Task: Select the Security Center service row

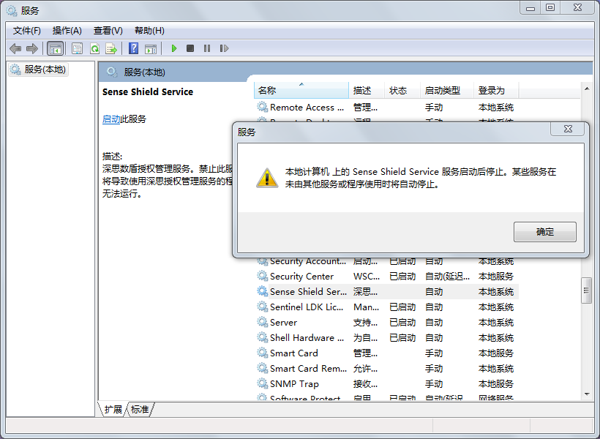Action: coord(386,276)
